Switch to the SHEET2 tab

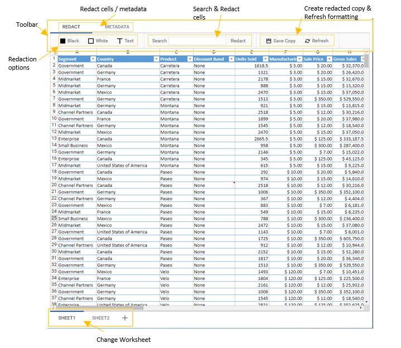pos(101,318)
